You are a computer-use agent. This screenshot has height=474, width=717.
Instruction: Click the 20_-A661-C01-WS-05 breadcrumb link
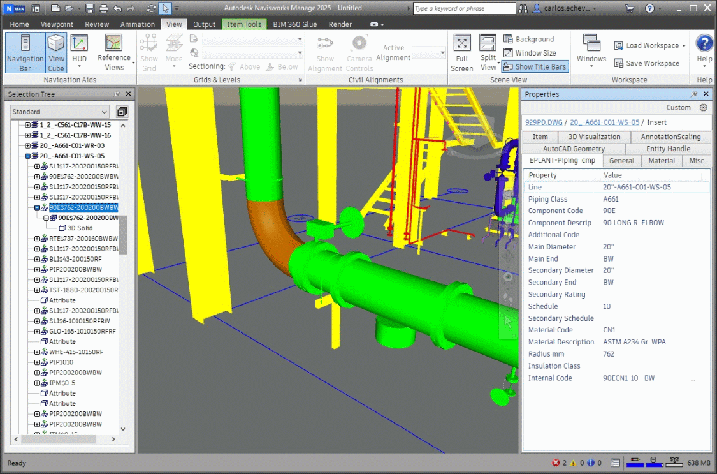(605, 122)
